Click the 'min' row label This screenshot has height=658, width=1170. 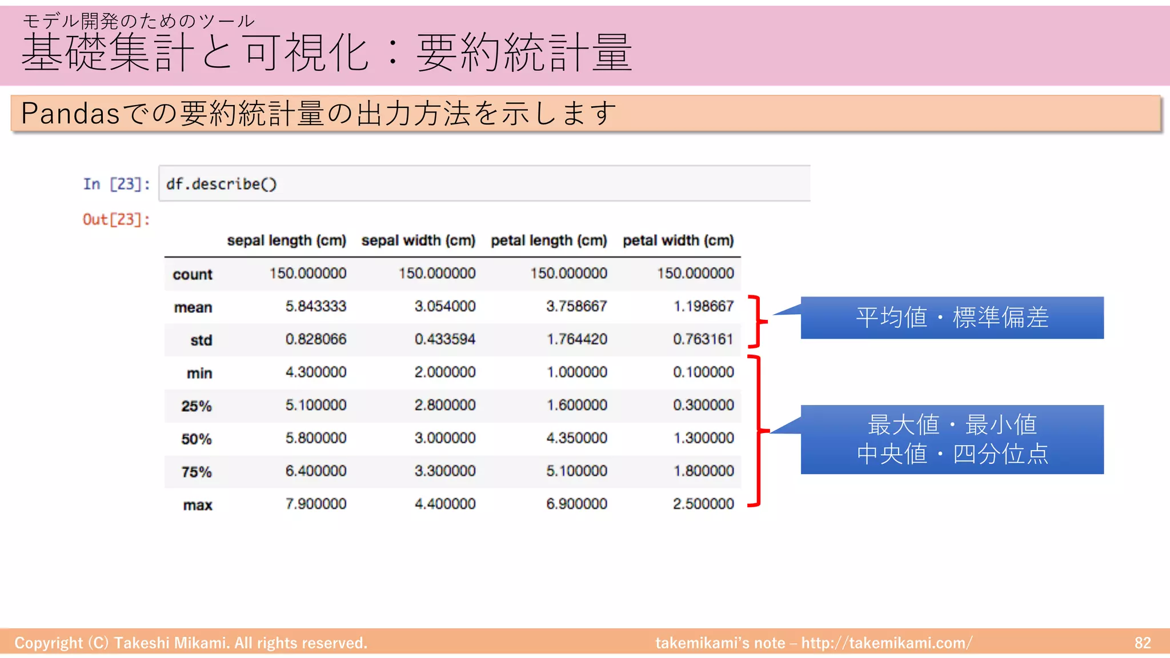point(199,374)
